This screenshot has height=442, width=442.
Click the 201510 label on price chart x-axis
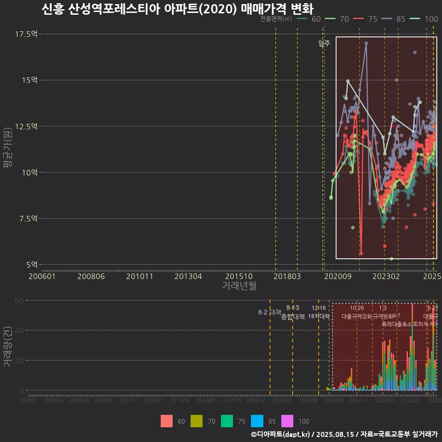[x=239, y=276]
